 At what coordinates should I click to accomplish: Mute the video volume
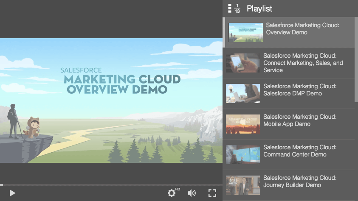point(192,193)
